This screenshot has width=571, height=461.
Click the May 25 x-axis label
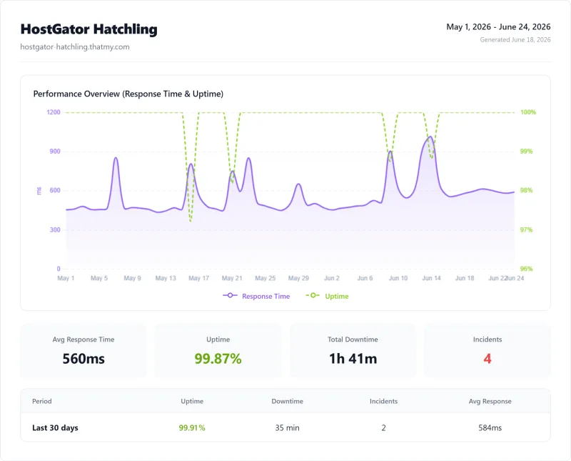[265, 278]
